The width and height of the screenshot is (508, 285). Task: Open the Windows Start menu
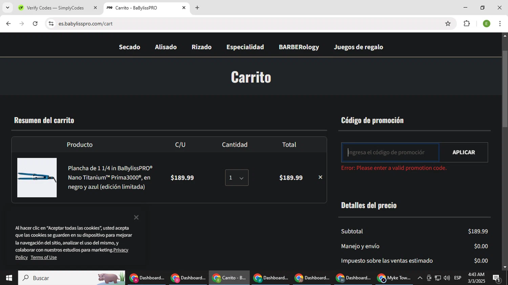pyautogui.click(x=9, y=278)
